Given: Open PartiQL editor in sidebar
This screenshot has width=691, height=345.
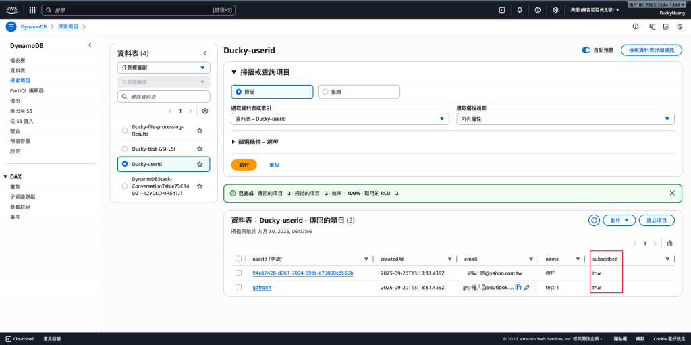Looking at the screenshot, I should point(27,91).
